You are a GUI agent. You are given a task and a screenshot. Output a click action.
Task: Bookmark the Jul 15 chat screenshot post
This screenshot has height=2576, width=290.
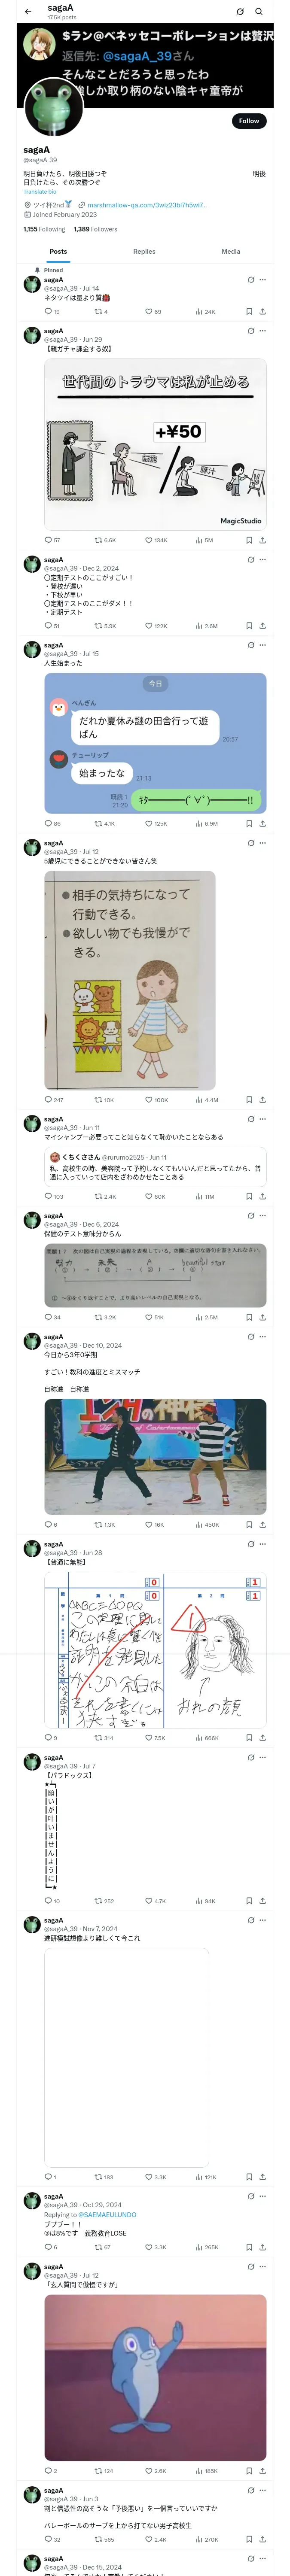(249, 824)
